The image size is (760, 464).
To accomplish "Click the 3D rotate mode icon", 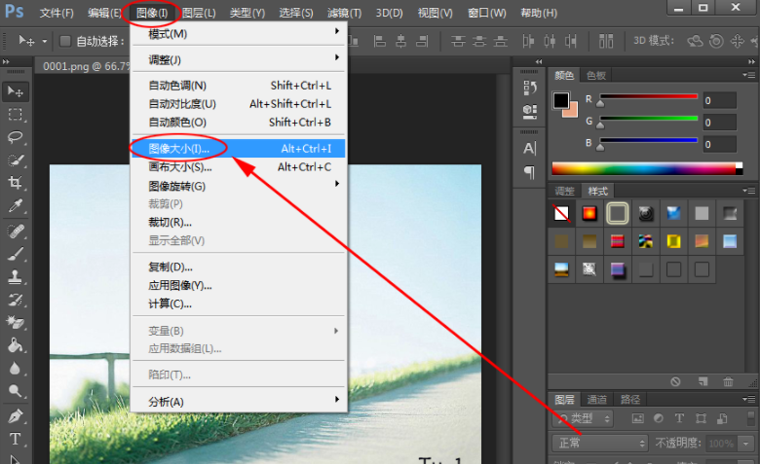I will tap(695, 41).
